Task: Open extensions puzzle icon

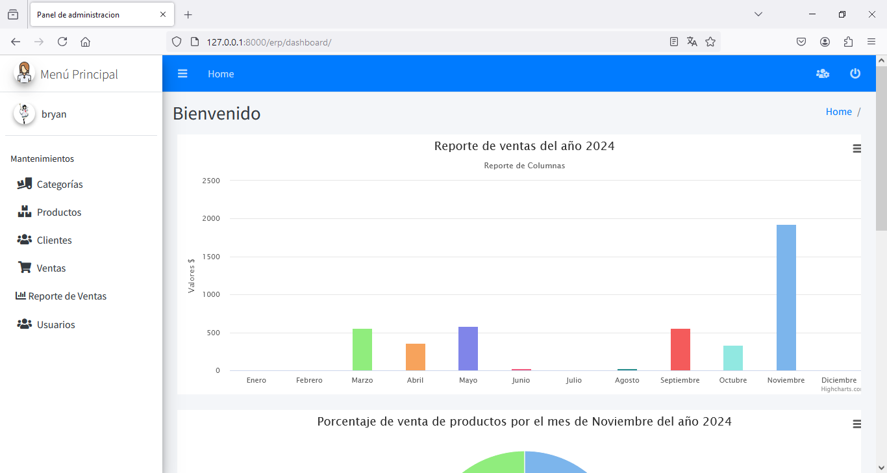Action: coord(848,42)
